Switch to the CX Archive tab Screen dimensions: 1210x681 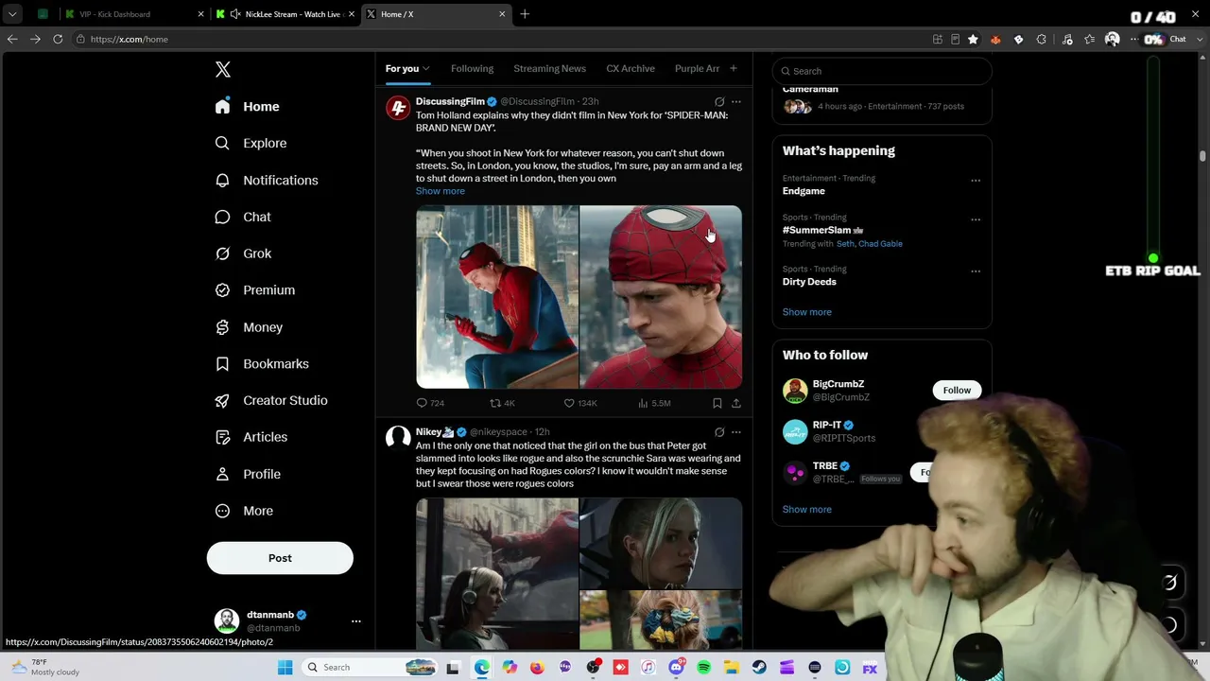(631, 68)
